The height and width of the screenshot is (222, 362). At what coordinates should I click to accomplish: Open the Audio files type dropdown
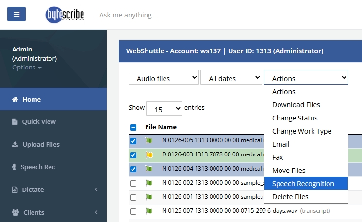(164, 78)
